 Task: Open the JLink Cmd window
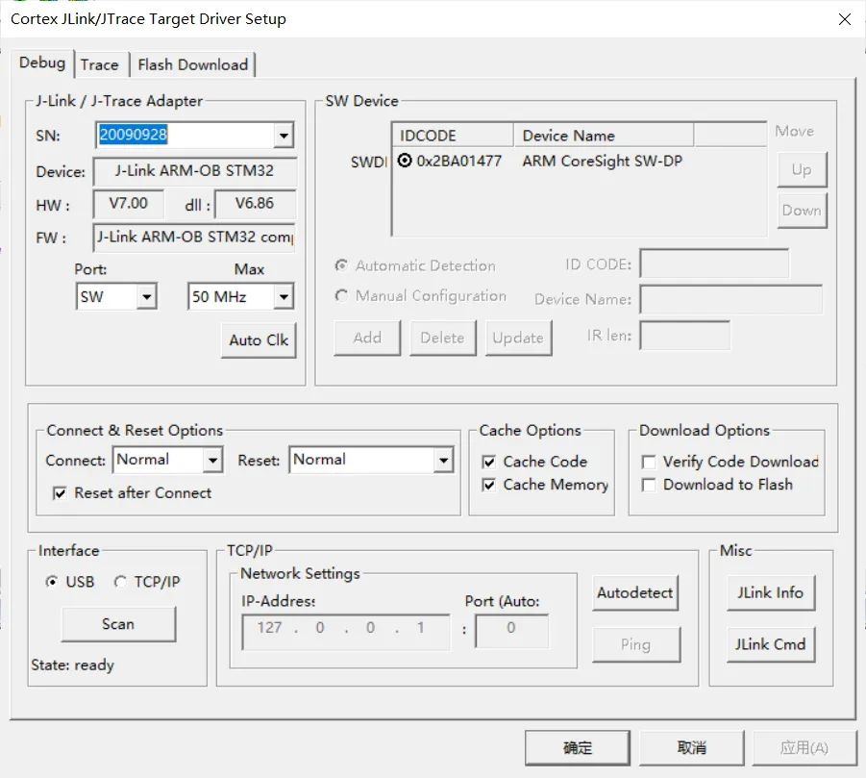[x=771, y=643]
